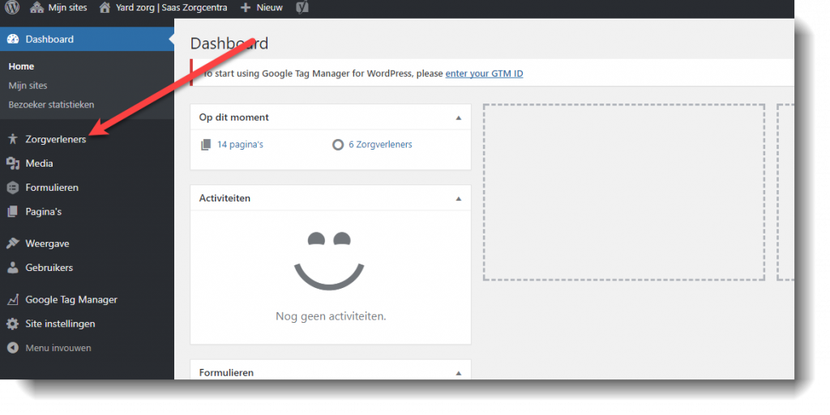Click the Formulieren widget title

pos(226,372)
